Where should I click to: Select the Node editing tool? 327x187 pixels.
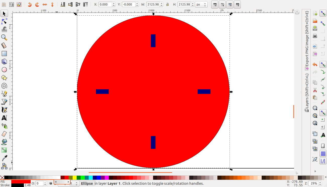(x=4, y=21)
